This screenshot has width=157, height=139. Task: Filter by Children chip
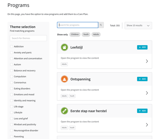(75, 34)
